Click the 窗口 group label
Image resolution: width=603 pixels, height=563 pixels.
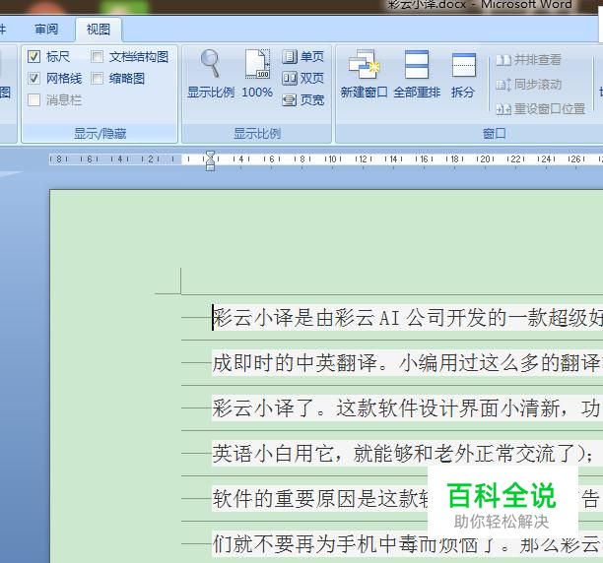(x=495, y=134)
